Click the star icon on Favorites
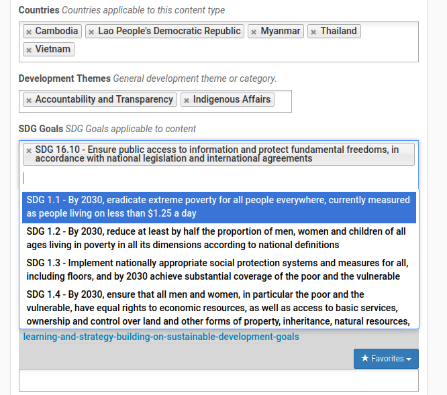The height and width of the screenshot is (395, 447). point(364,358)
